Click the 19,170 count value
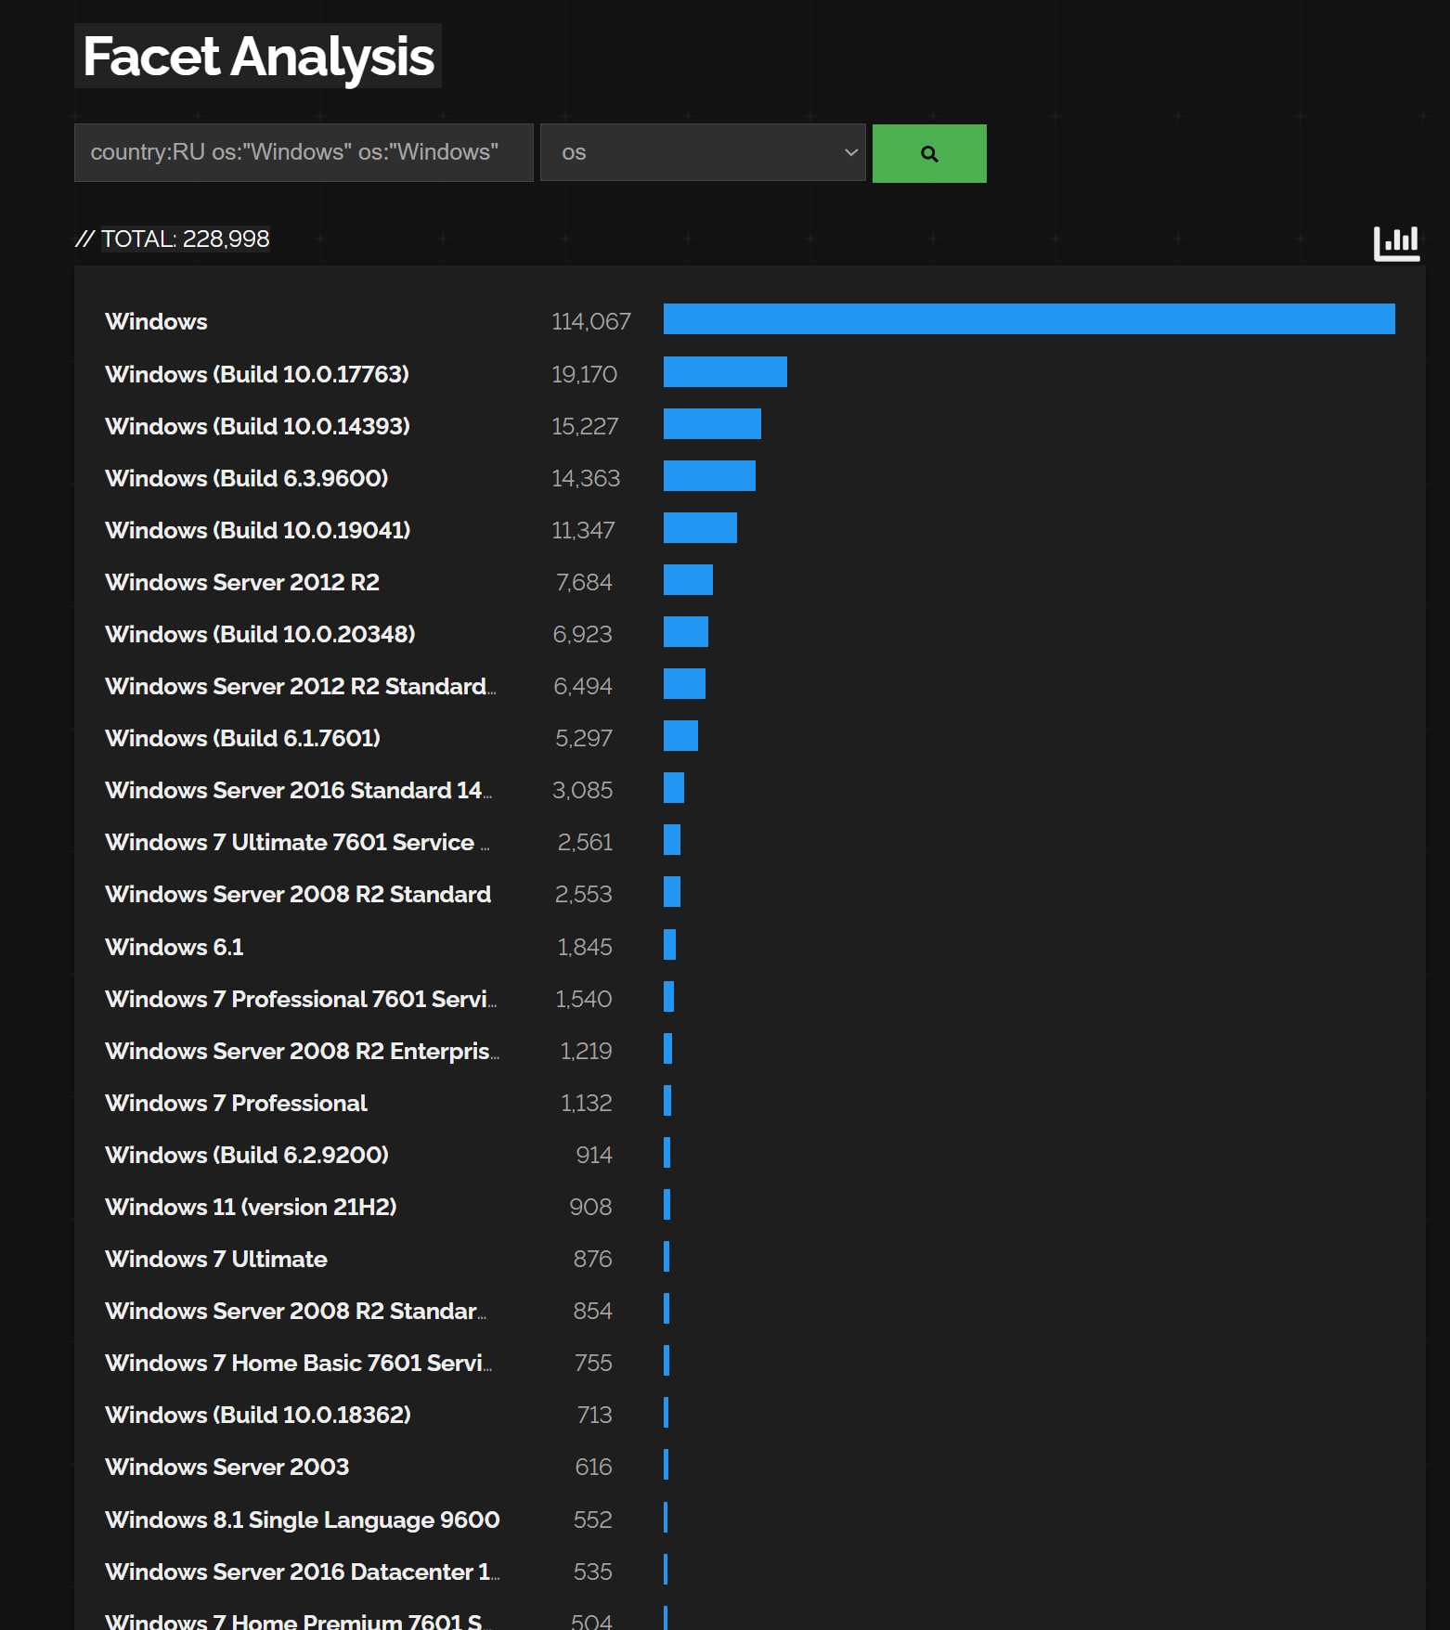This screenshot has width=1450, height=1630. 584,374
